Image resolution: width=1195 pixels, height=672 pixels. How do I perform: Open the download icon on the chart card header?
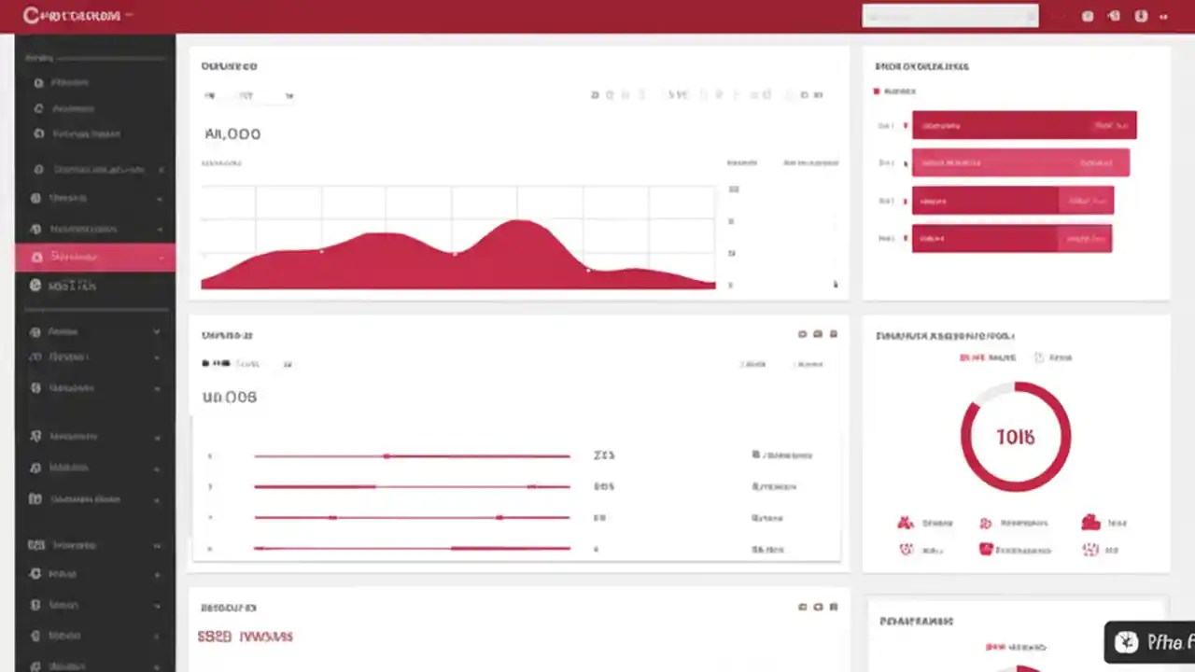818,94
